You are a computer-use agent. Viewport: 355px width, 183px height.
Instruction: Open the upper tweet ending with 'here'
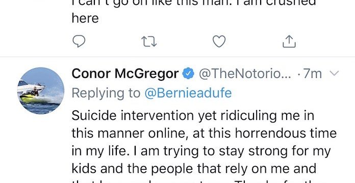(194, 12)
